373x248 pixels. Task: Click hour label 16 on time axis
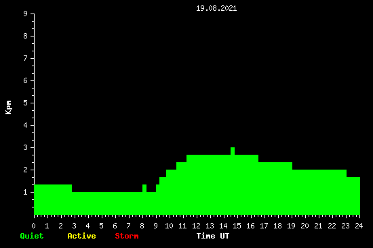click(250, 226)
